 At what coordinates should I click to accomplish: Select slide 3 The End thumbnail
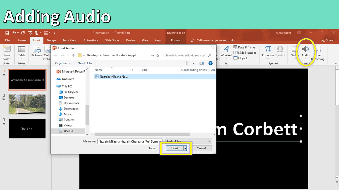[27, 129]
